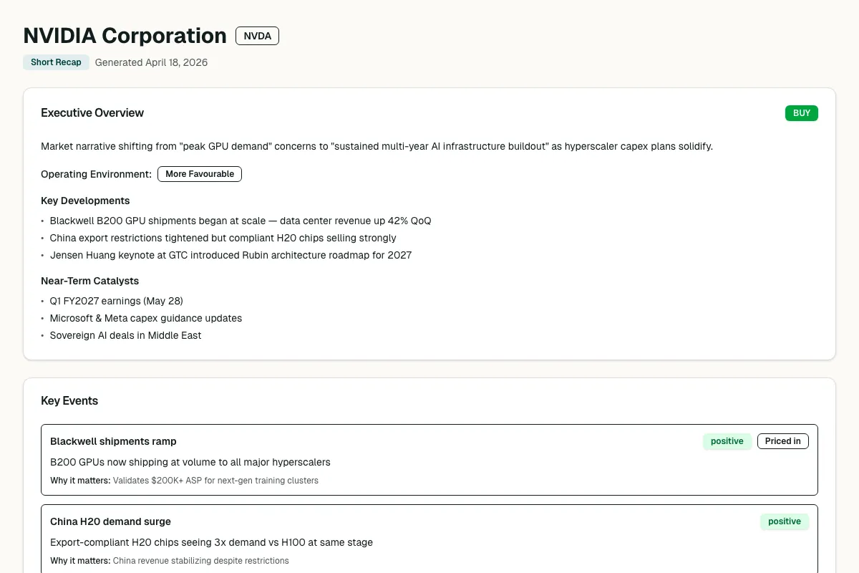Click the More Favourable environment badge
Image resolution: width=859 pixels, height=573 pixels.
[199, 174]
